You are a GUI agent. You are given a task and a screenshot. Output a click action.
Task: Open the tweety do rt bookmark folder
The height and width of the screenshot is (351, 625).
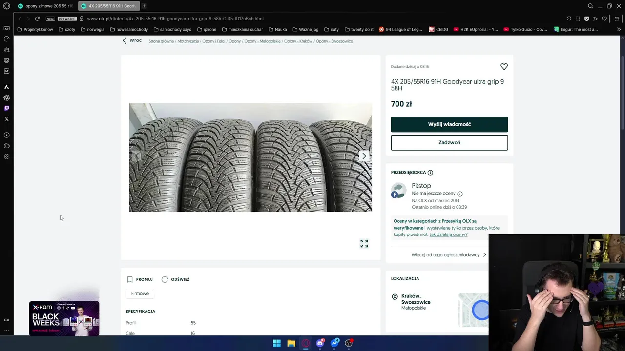tap(359, 29)
